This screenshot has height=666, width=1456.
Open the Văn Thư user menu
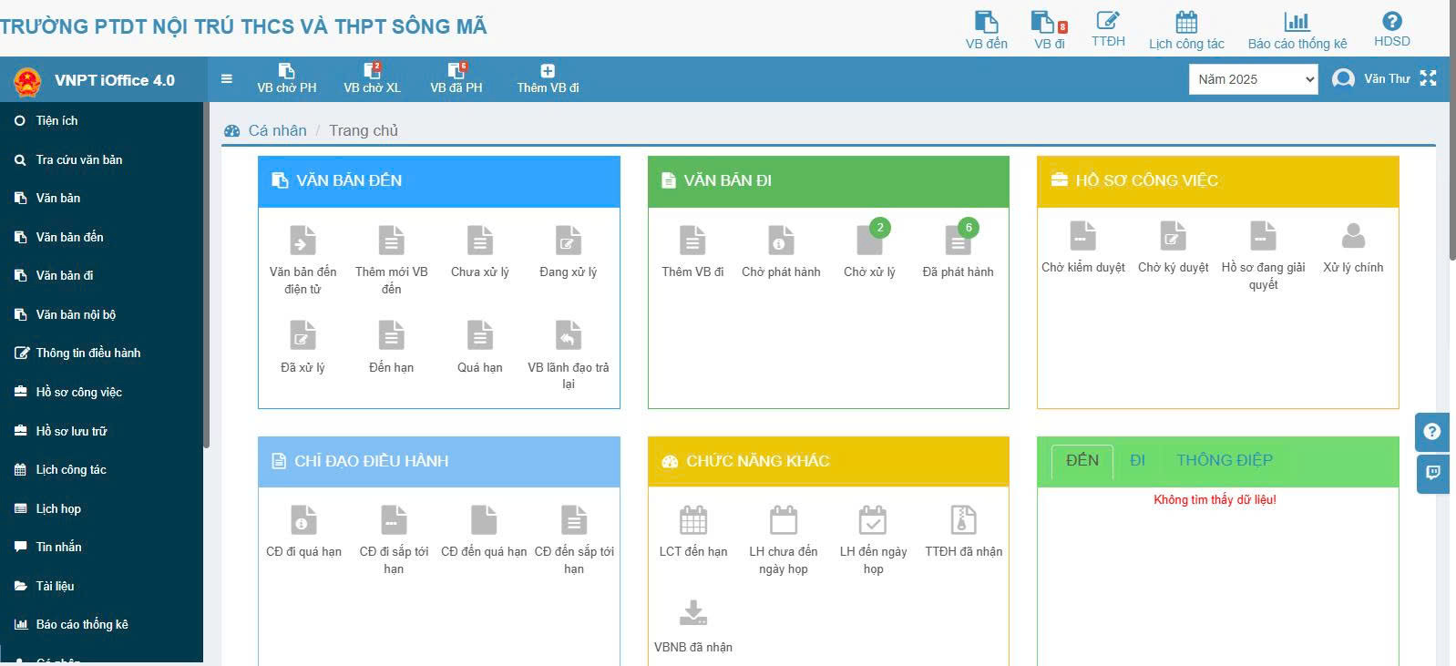point(1372,79)
